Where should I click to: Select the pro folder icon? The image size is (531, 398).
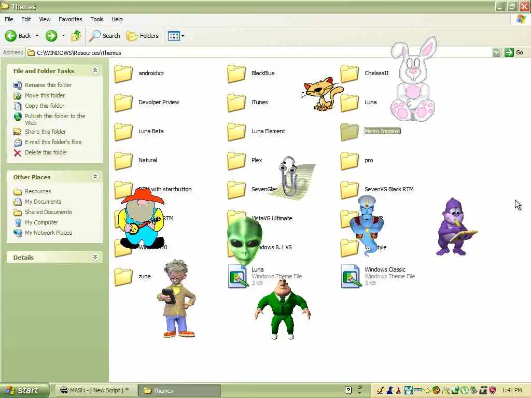[x=350, y=161]
